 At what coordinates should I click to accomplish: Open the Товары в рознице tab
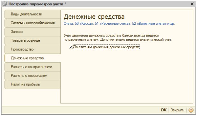32,40
